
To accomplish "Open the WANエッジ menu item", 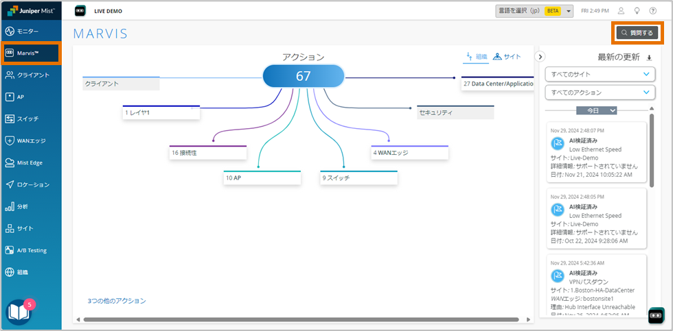I will [x=31, y=140].
